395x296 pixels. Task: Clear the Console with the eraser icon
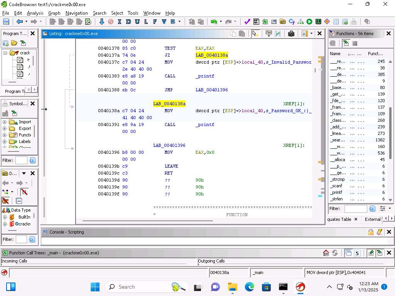[380, 232]
